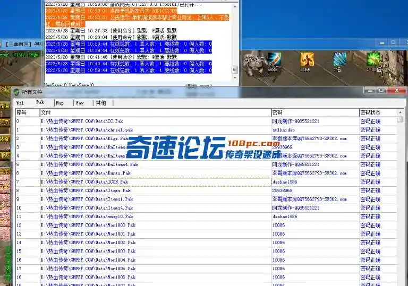
Task: Click the 序号 column header
Action: click(x=28, y=112)
